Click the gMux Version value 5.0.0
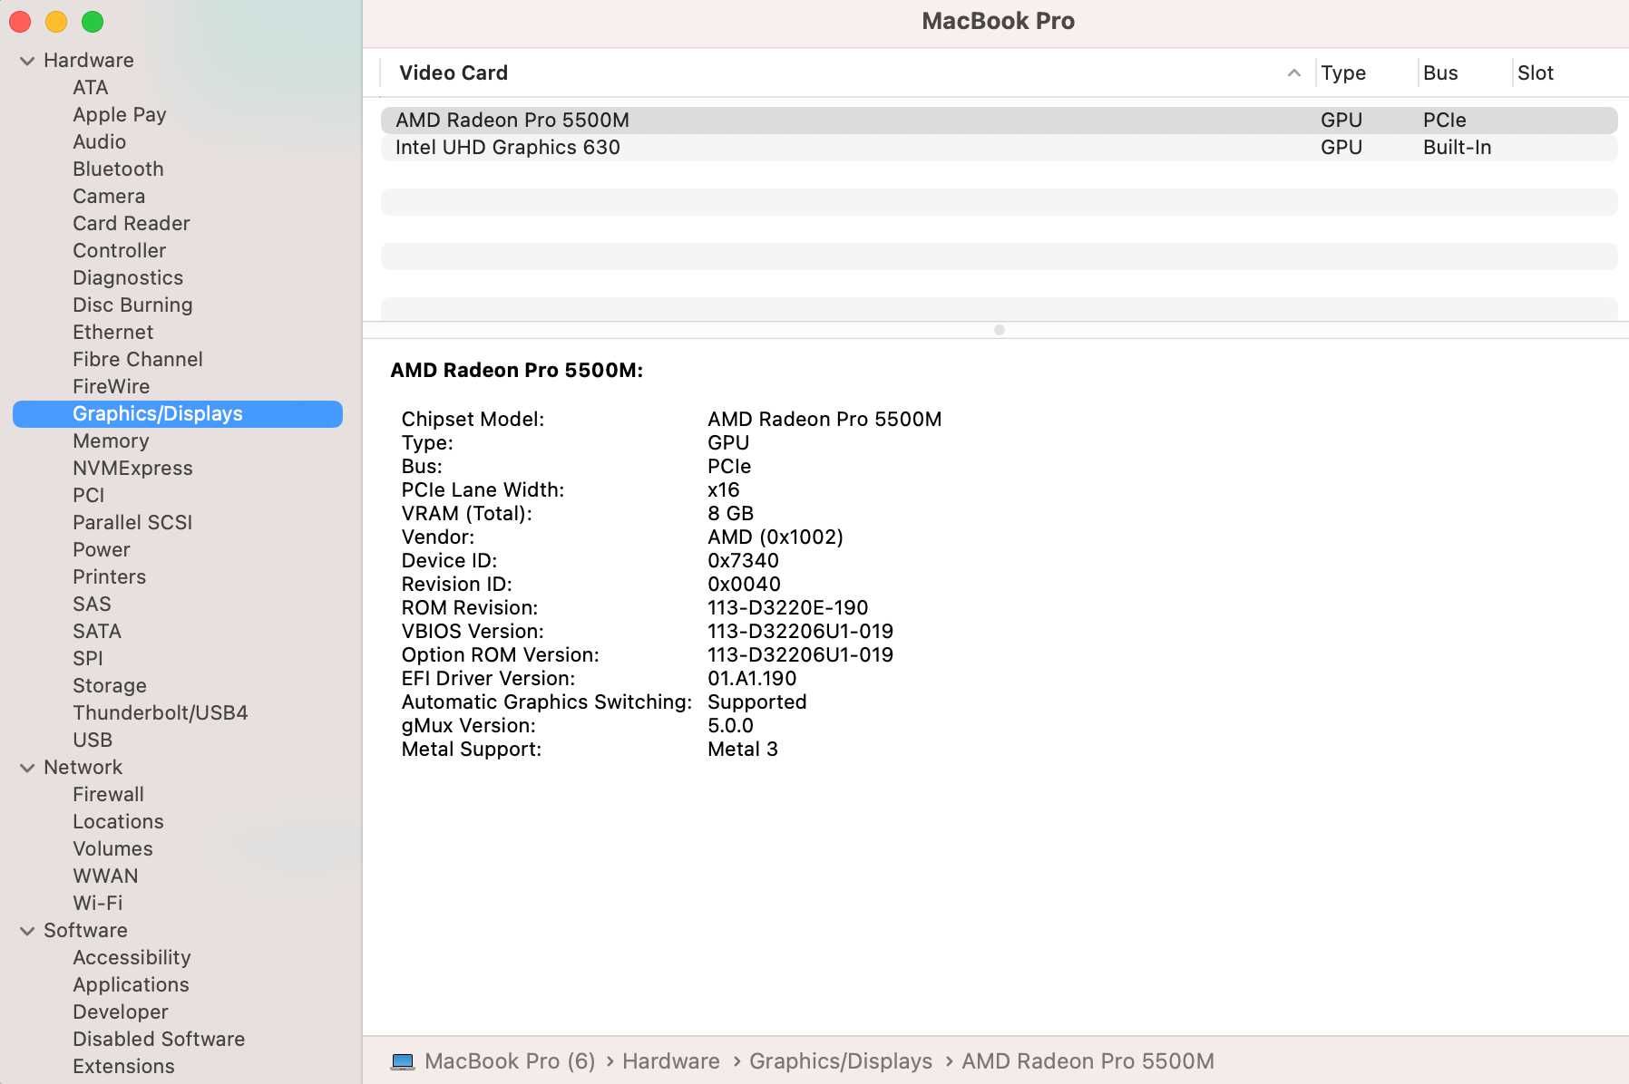Screen dimensions: 1629x1084 click(x=730, y=726)
